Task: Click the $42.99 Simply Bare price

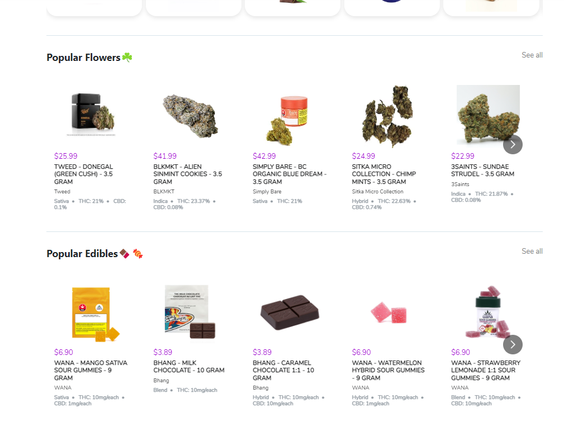Action: 264,156
